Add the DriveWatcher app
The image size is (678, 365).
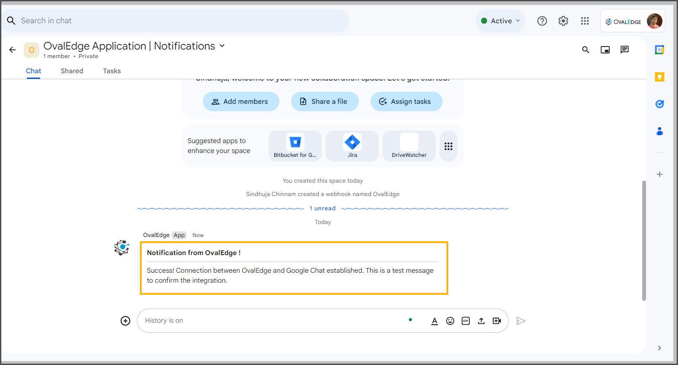409,146
